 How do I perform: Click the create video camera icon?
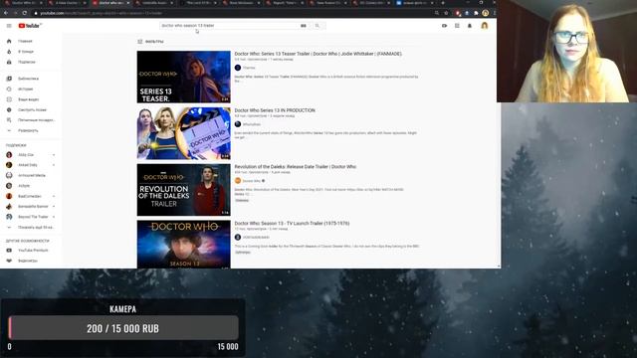[x=445, y=26]
